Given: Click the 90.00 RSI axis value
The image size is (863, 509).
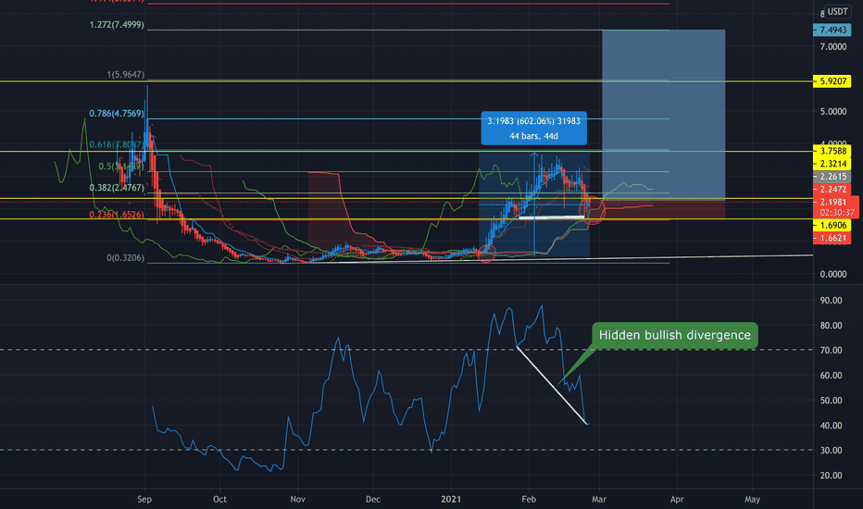Looking at the screenshot, I should click(832, 301).
